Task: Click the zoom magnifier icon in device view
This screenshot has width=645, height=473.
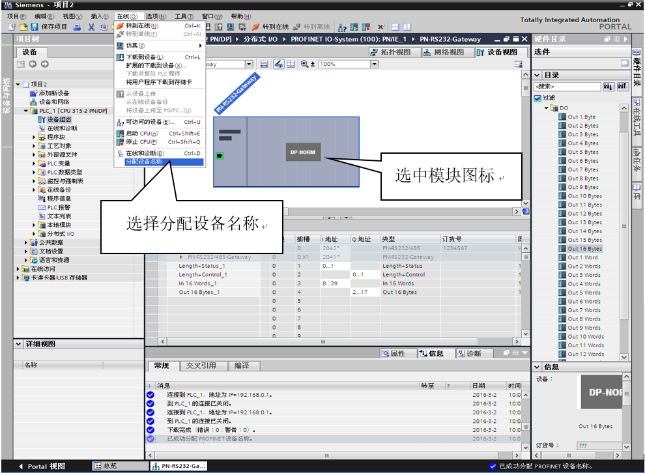Action: click(304, 64)
